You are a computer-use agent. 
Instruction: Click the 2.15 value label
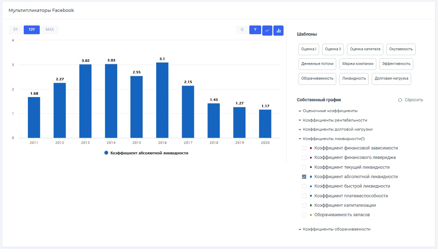[x=188, y=82]
